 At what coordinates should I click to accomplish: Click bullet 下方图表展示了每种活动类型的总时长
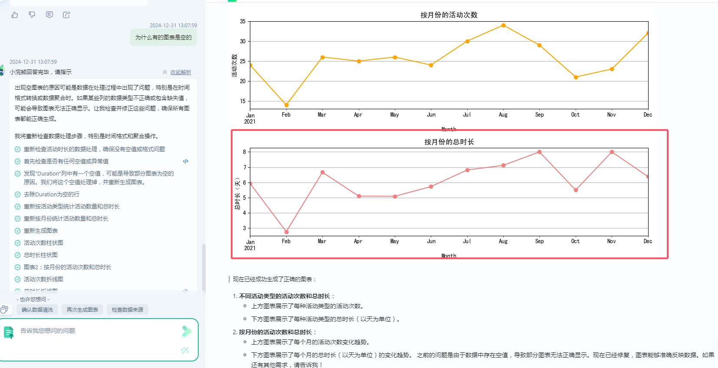point(327,319)
